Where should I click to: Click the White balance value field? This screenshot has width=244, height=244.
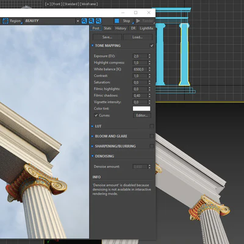click(140, 70)
